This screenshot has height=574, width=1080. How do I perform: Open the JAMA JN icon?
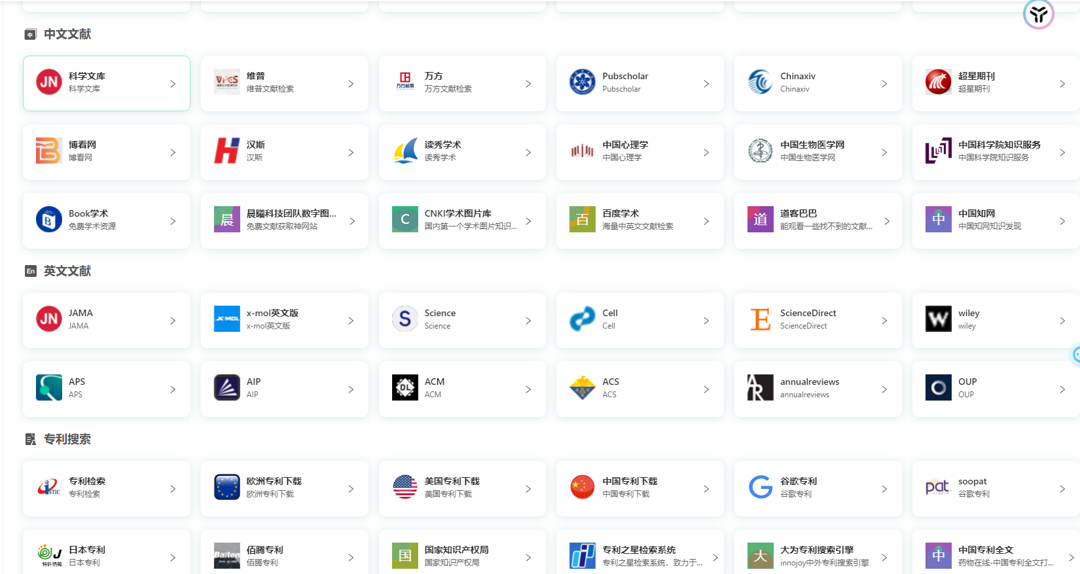(49, 319)
